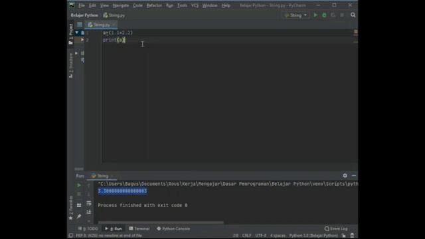The image size is (425, 239).
Task: Click Python interpreter in status bar
Action: point(313,236)
